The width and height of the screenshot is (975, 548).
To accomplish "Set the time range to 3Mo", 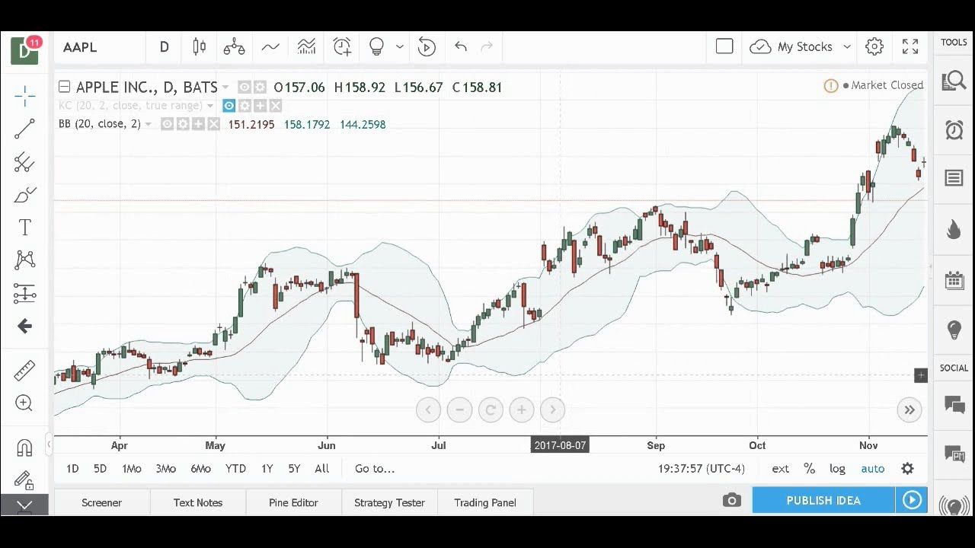I will point(165,469).
